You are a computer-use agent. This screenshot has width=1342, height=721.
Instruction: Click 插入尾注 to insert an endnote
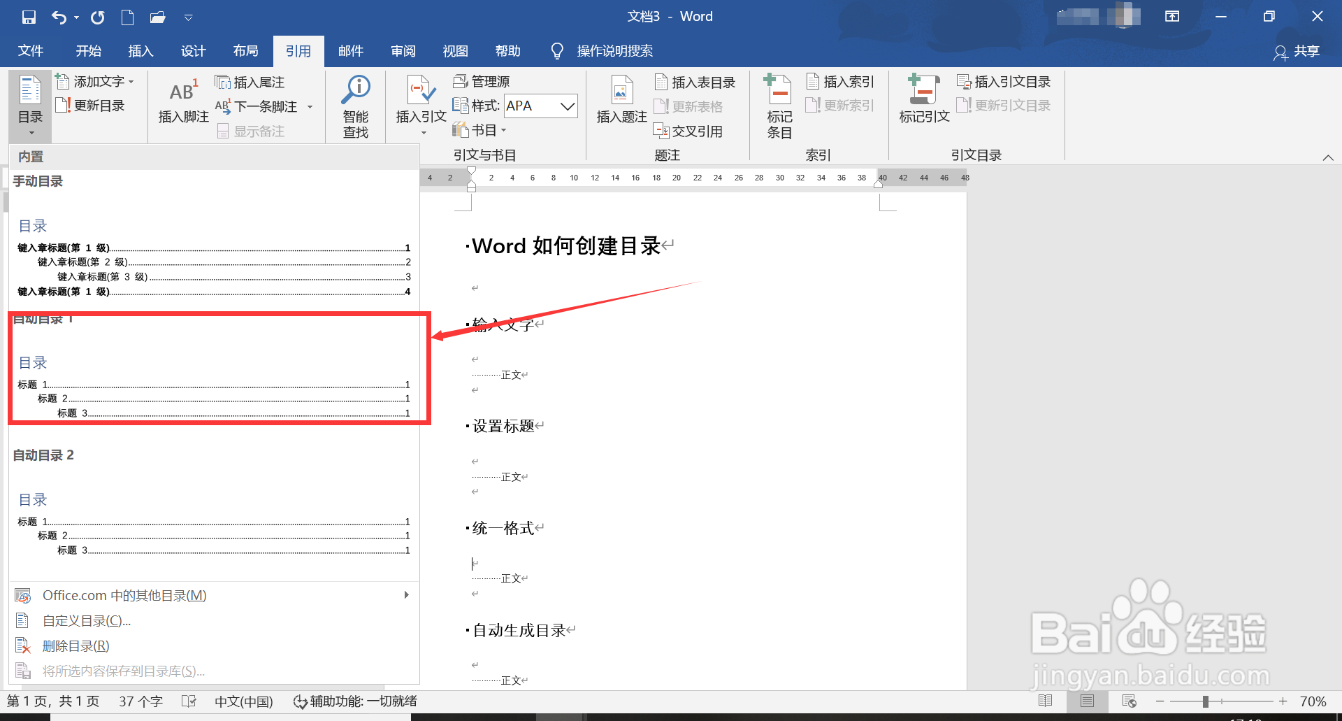point(250,83)
